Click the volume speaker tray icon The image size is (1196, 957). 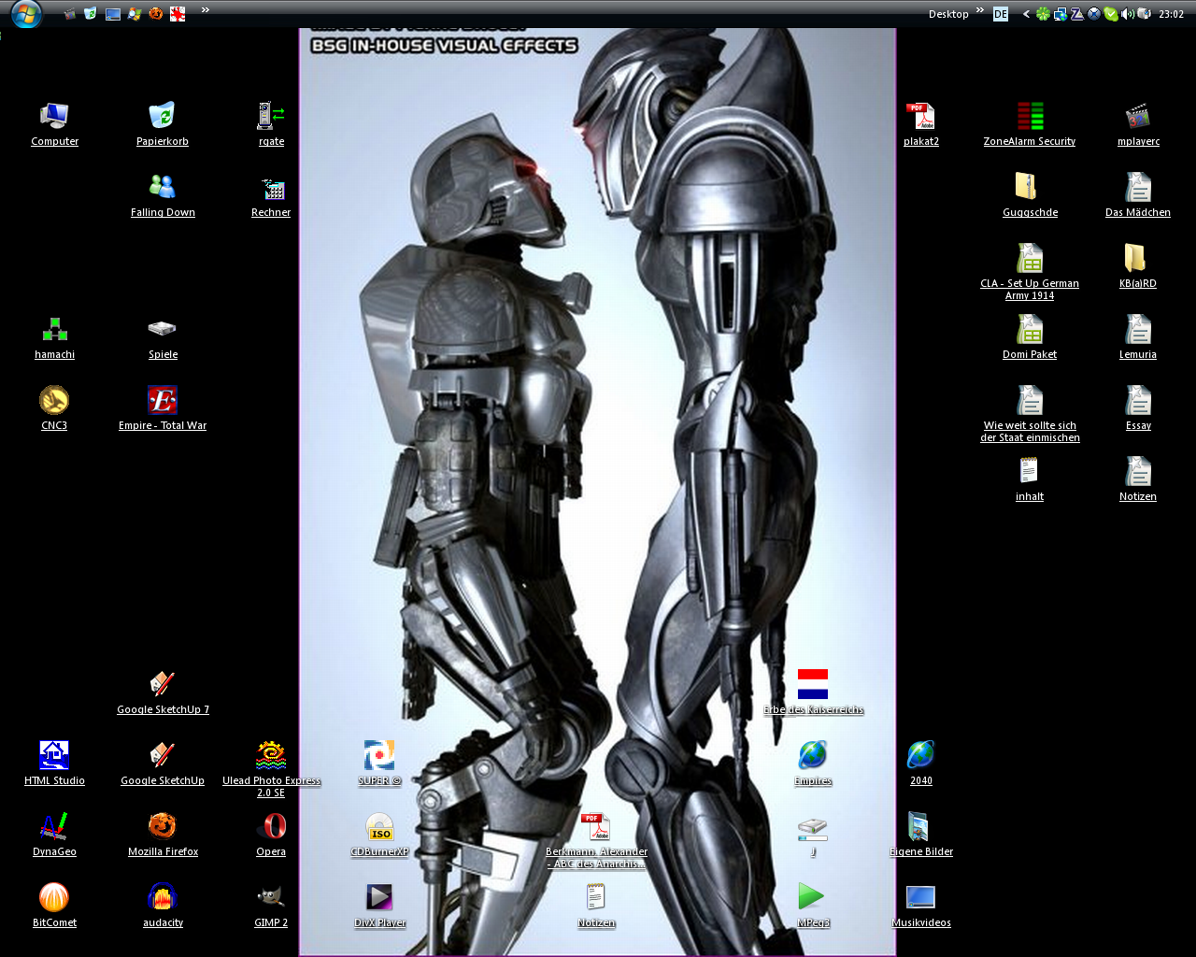pos(1127,14)
